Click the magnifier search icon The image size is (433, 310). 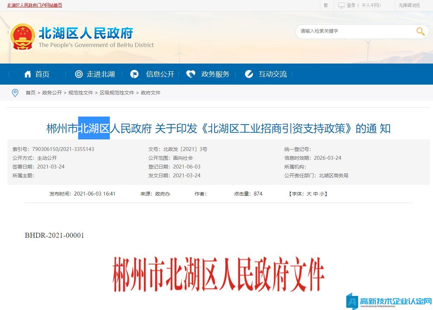(420, 32)
